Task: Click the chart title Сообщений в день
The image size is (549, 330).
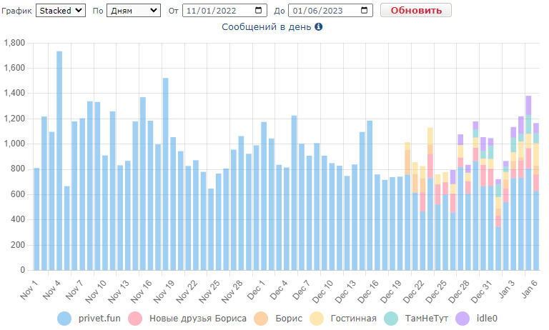Action: pyautogui.click(x=267, y=26)
